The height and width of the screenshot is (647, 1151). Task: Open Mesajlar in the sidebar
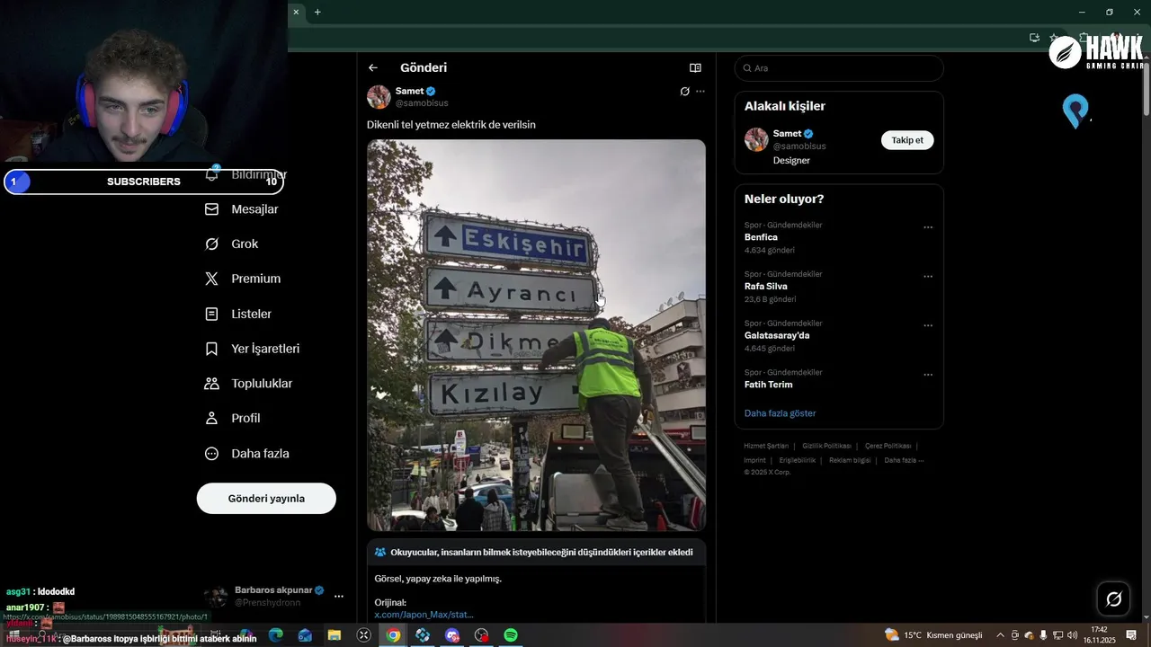[x=242, y=209]
